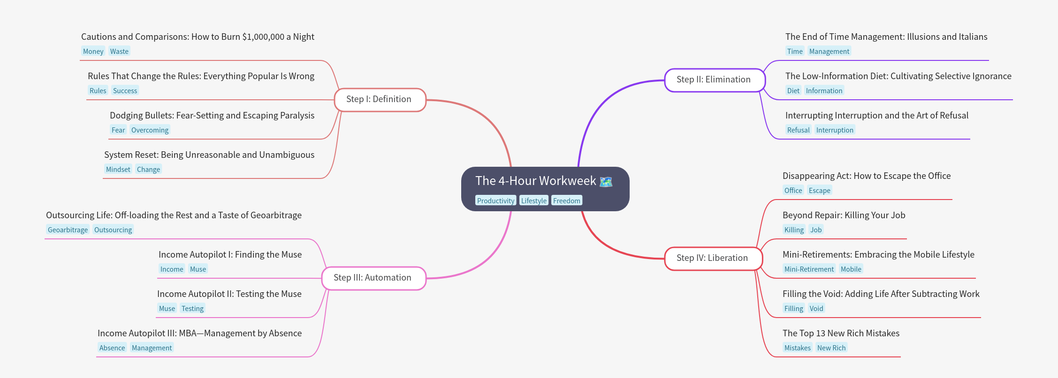
Task: Select 'Interrupting Interruption and the Art of Refusal'
Action: point(877,115)
